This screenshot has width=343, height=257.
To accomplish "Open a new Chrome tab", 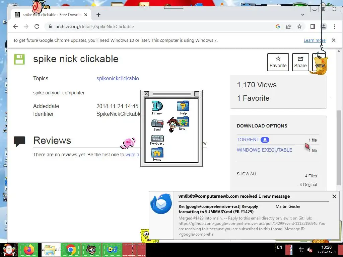I will (98, 15).
